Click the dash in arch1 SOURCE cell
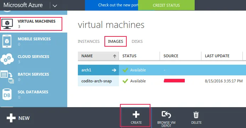 [164, 70]
